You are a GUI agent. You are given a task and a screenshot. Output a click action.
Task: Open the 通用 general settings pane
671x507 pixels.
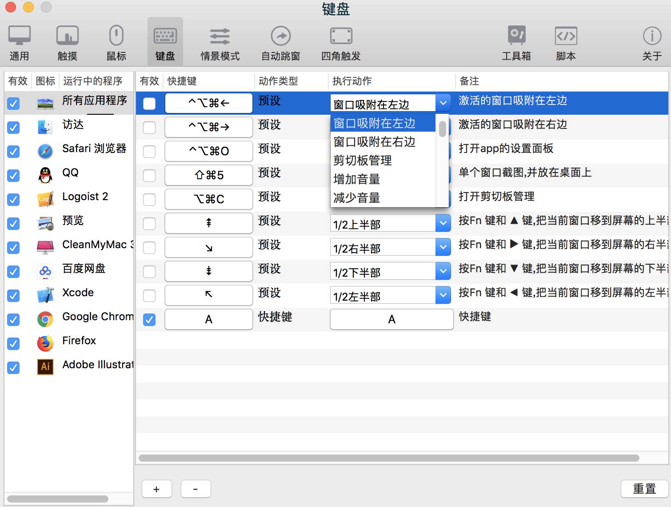19,43
